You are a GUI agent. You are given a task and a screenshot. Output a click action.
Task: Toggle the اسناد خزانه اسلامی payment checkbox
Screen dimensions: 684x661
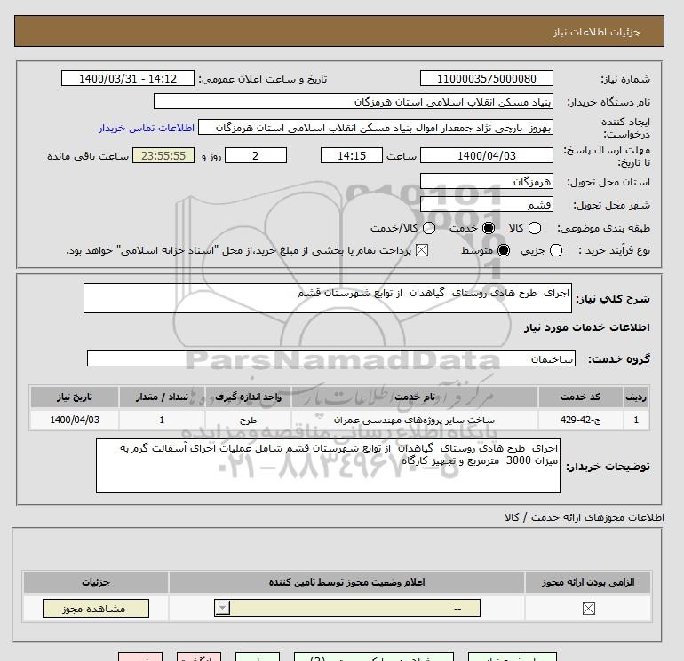click(421, 250)
